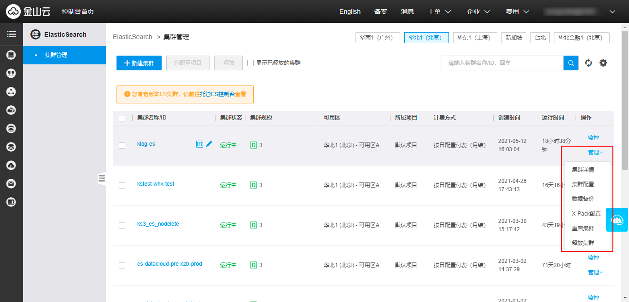629x302 pixels.
Task: Open the 管理 dropdown for es-datacloud-pre-xzb-prod
Action: pyautogui.click(x=595, y=273)
